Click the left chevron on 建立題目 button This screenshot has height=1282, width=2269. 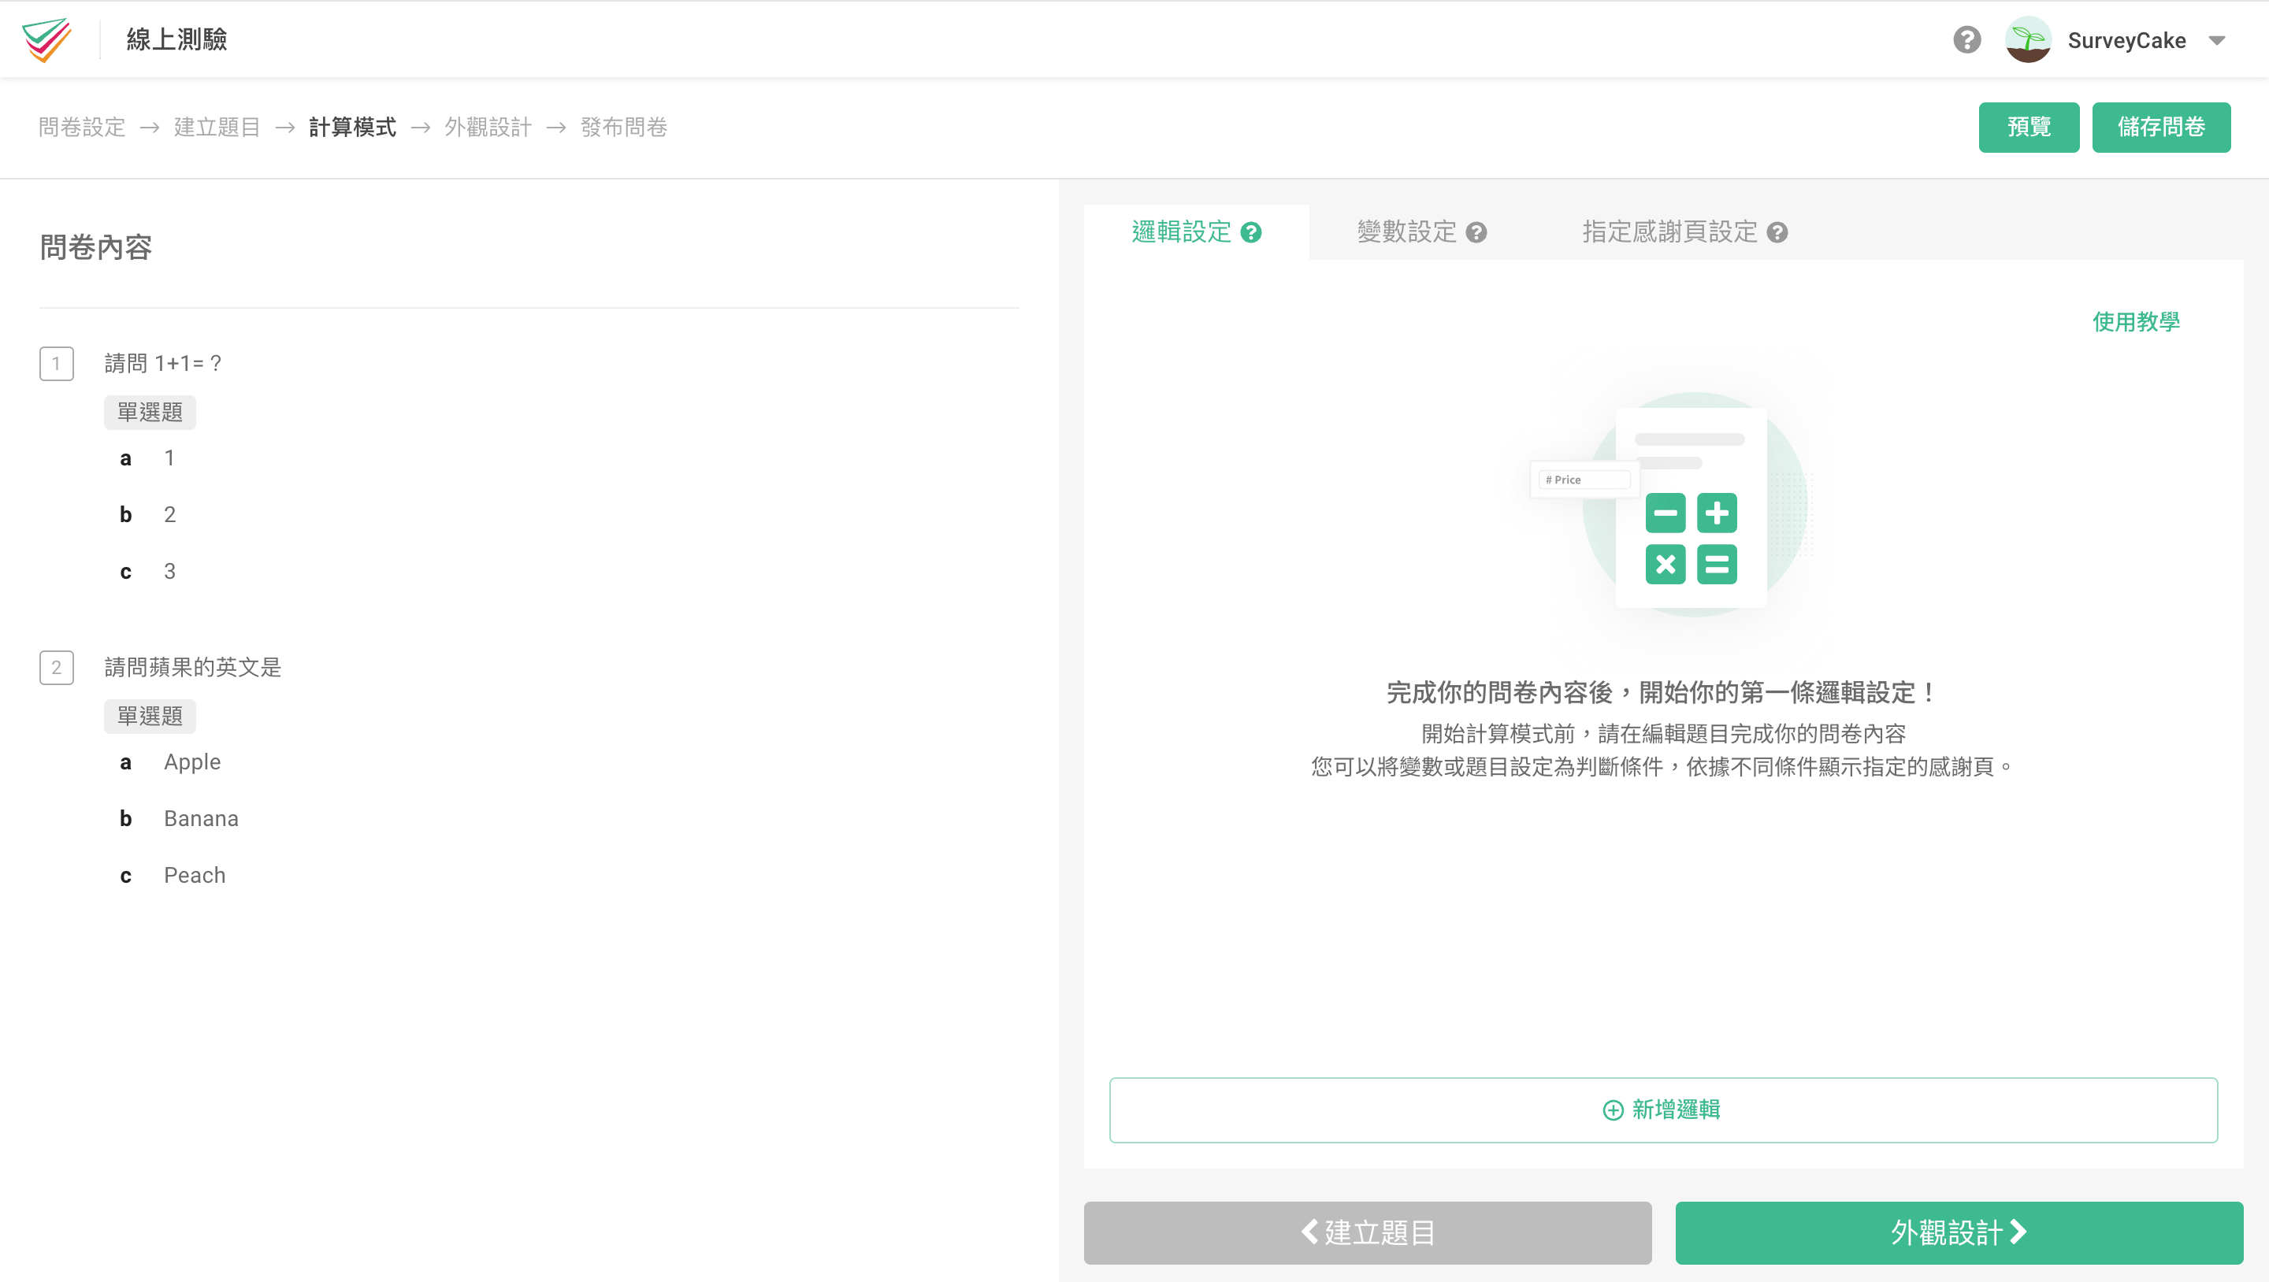point(1309,1232)
